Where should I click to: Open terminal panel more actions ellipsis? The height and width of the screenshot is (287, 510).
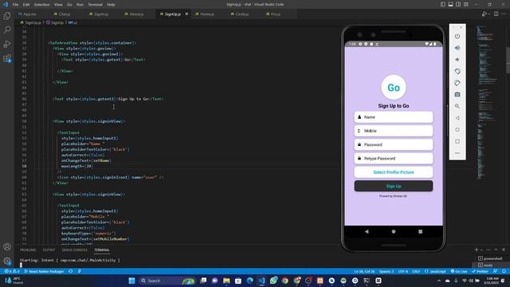[488, 250]
